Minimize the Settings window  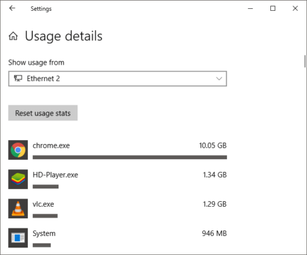(x=251, y=8)
